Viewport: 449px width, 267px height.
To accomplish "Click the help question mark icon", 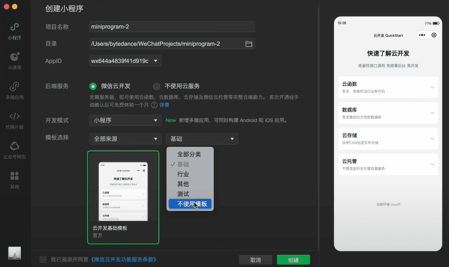I will click(x=154, y=105).
